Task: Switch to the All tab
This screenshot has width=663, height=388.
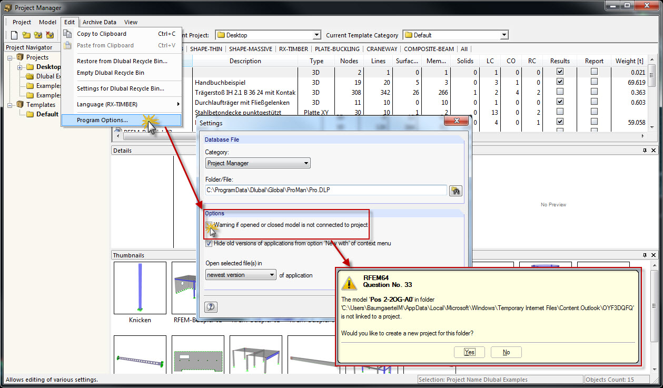Action: click(464, 49)
